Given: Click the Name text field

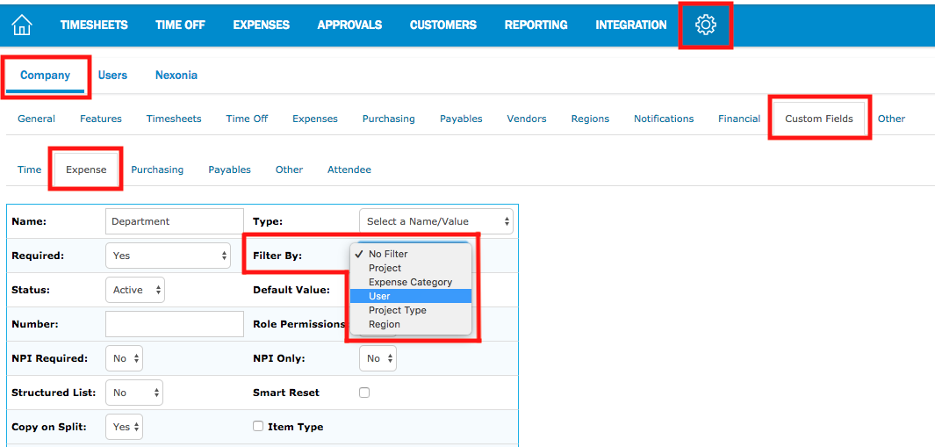Looking at the screenshot, I should [x=174, y=221].
